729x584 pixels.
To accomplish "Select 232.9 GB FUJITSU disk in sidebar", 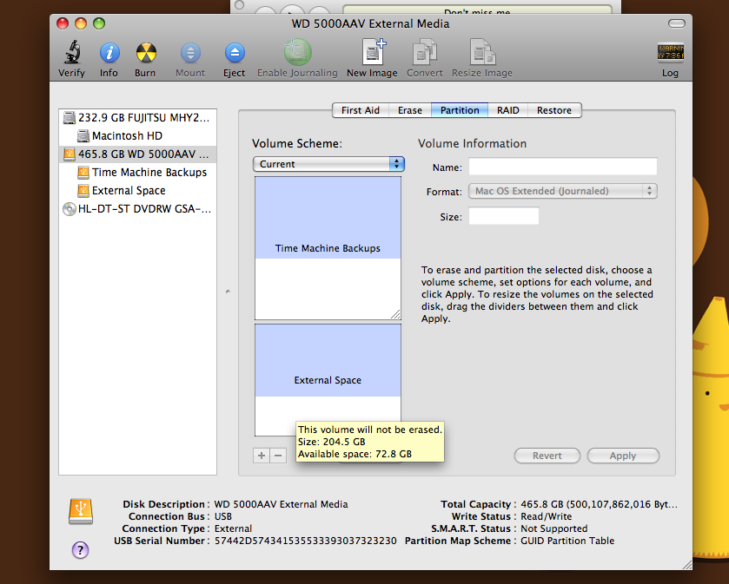I will tap(137, 117).
